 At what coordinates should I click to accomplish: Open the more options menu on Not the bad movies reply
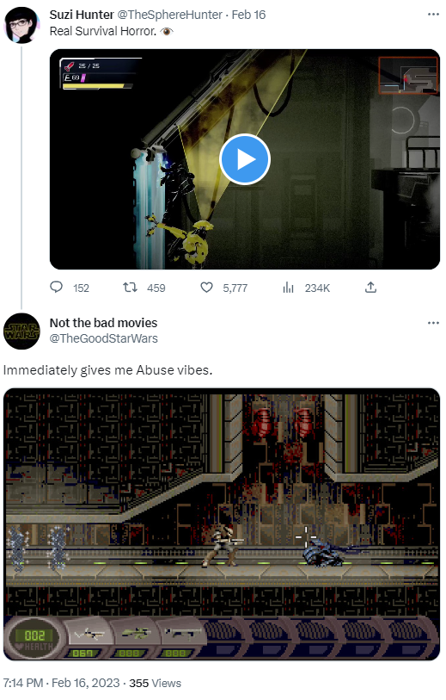(x=433, y=323)
